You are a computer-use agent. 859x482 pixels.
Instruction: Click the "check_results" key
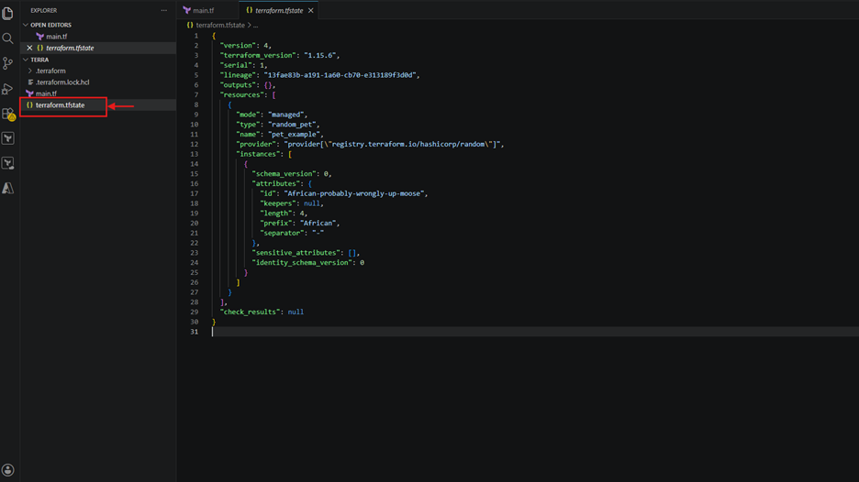[250, 312]
